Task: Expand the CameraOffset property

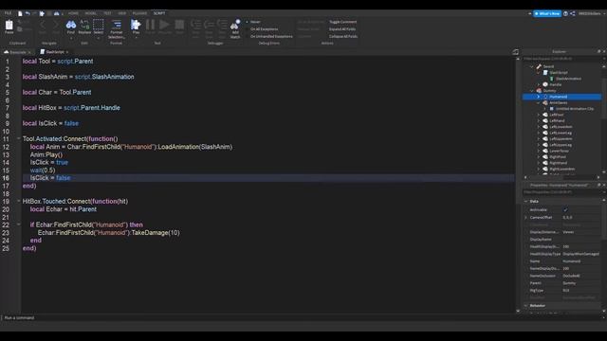Action: (x=525, y=218)
